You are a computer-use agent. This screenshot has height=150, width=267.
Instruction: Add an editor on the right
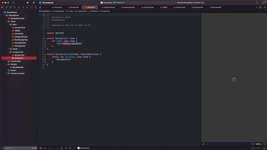(x=264, y=7)
